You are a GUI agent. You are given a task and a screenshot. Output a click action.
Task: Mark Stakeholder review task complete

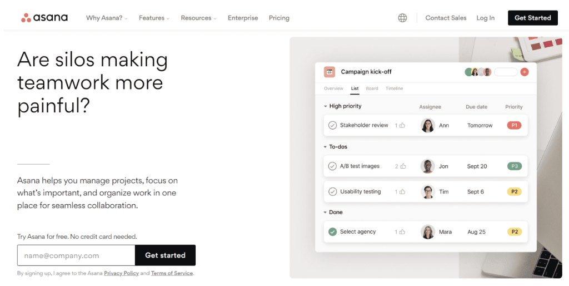pyautogui.click(x=332, y=126)
